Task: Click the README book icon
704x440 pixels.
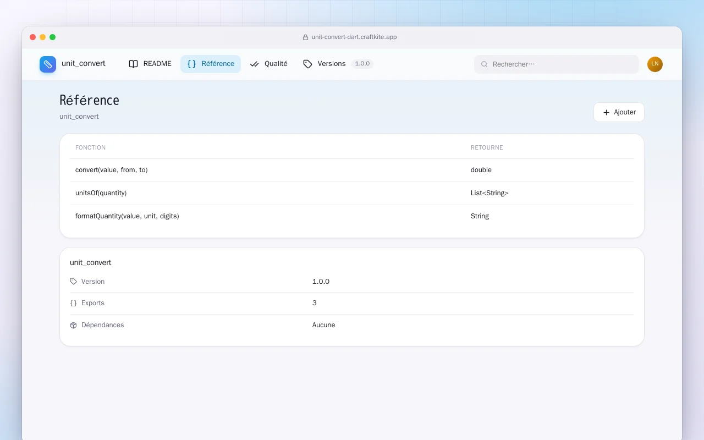Action: tap(133, 64)
